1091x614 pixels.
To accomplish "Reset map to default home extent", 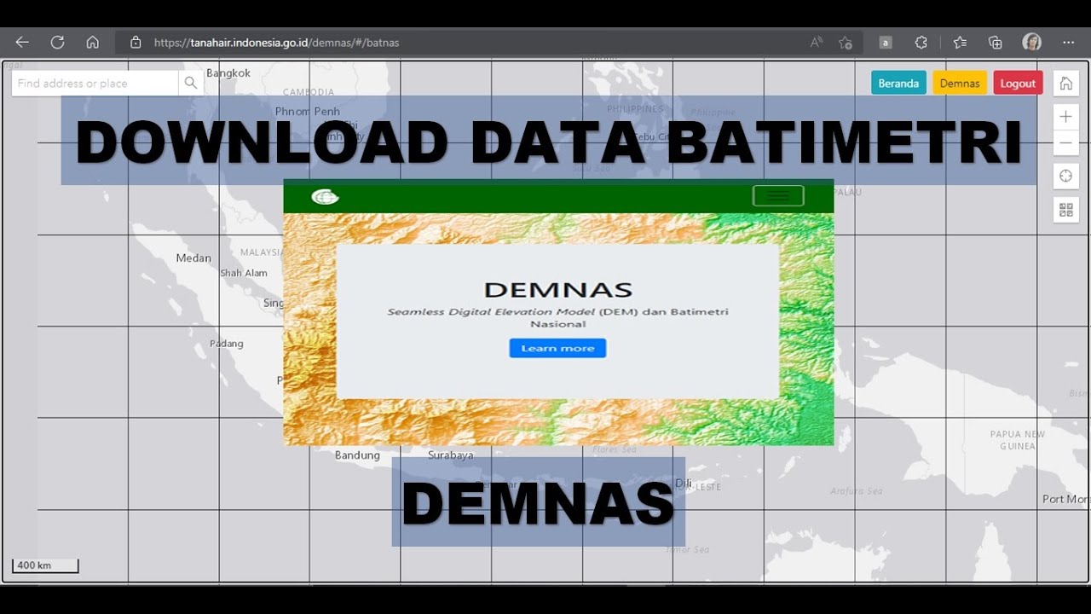I will coord(1065,84).
